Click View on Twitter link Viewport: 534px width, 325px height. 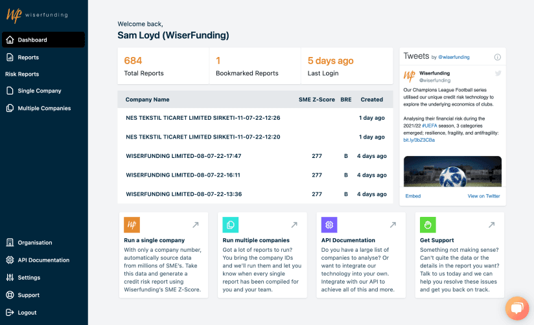point(483,196)
